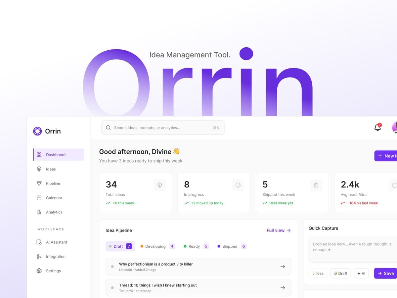
Task: Click the Settings gear icon
Action: pos(39,271)
